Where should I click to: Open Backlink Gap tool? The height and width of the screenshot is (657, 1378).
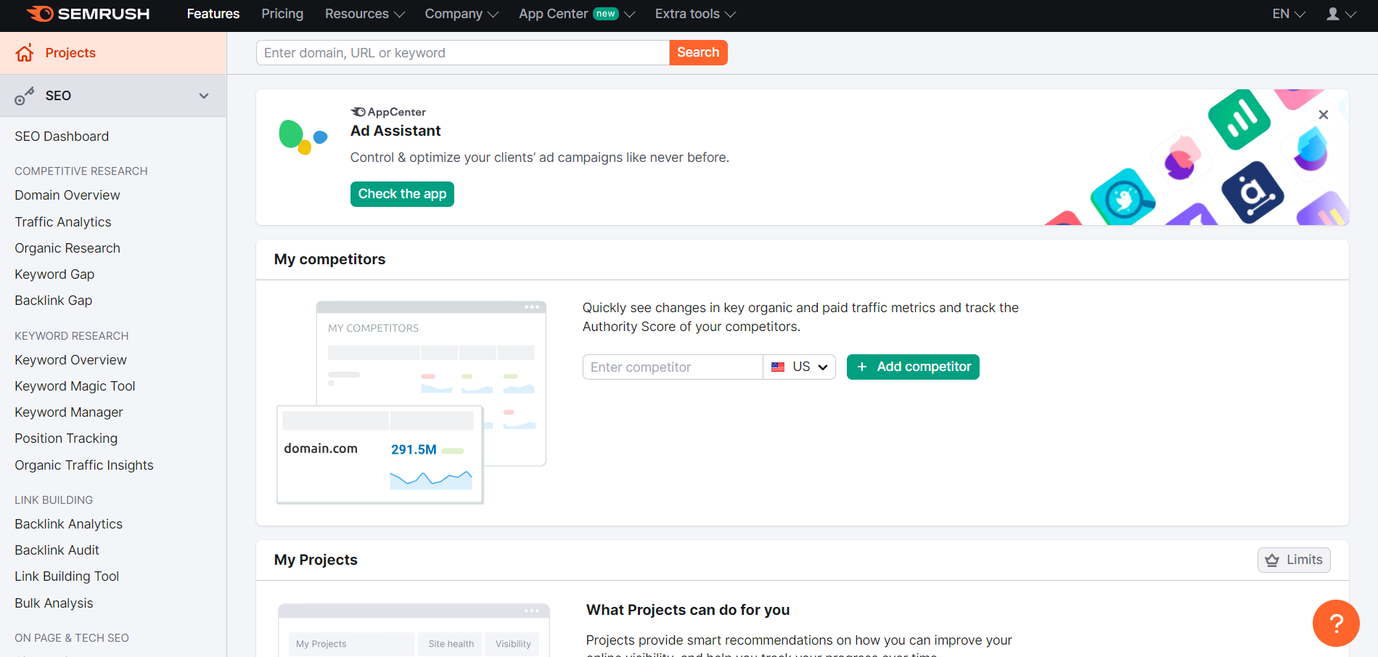coord(54,301)
